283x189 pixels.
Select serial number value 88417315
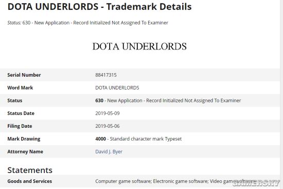(x=106, y=75)
